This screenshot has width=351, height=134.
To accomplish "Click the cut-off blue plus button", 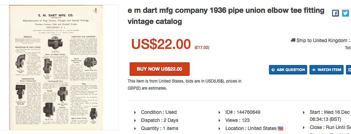I will click(349, 70).
